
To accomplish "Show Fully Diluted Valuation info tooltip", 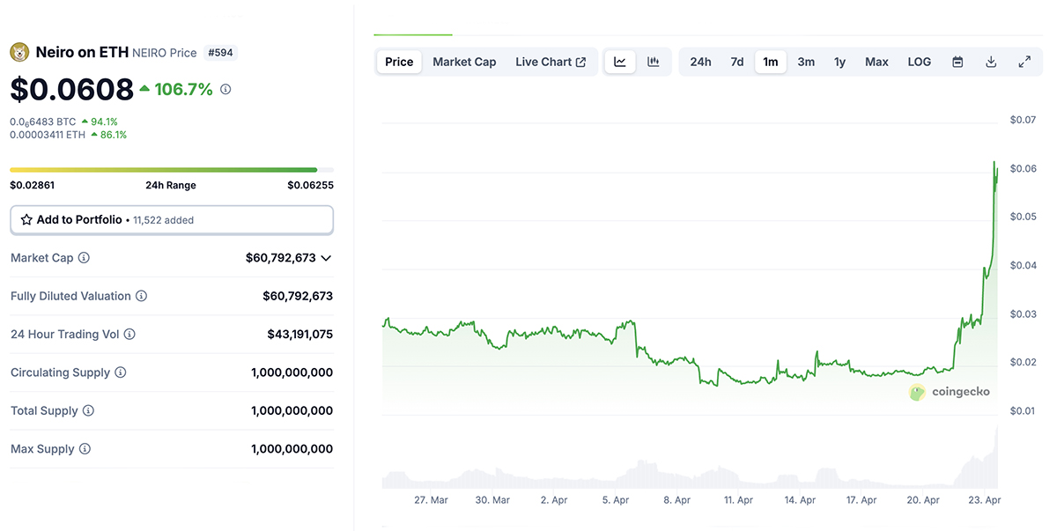I will tap(141, 296).
